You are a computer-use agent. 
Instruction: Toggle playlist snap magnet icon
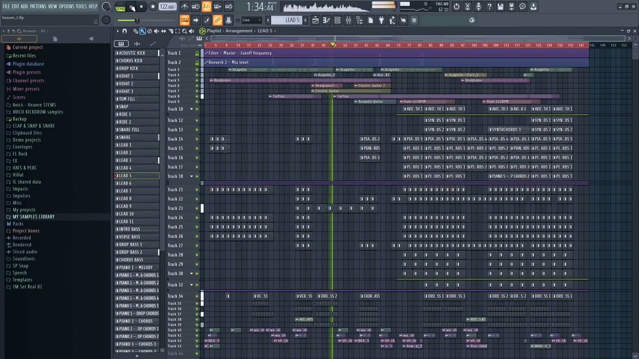(x=125, y=31)
